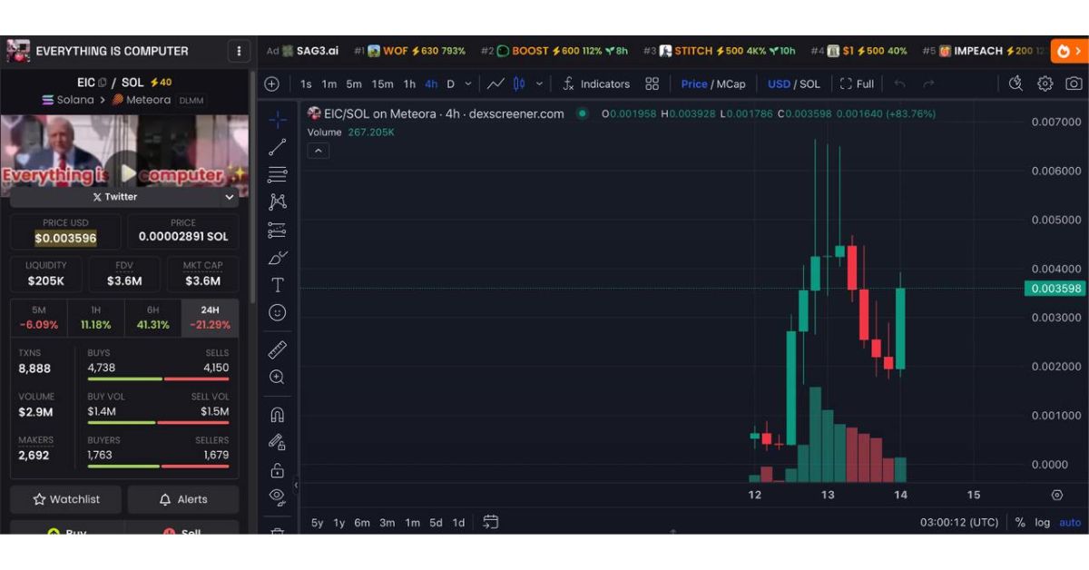Open chart settings gear
Viewport: 1089px width, 570px height.
pyautogui.click(x=1045, y=84)
